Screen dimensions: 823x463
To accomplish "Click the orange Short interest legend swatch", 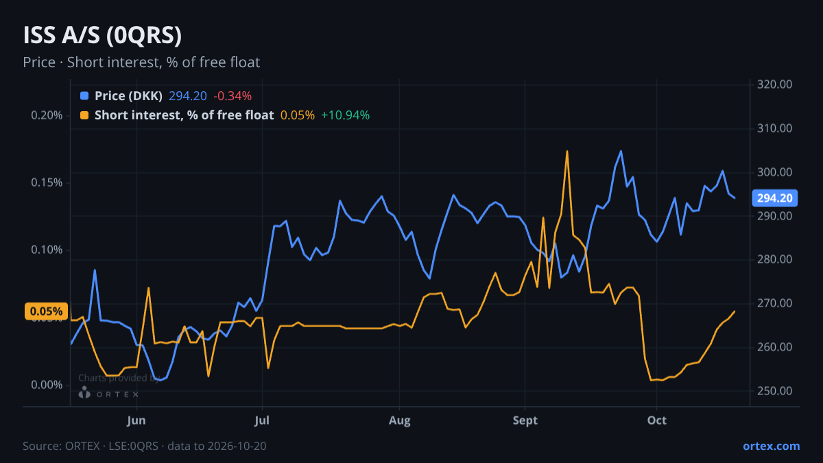I will tap(84, 115).
